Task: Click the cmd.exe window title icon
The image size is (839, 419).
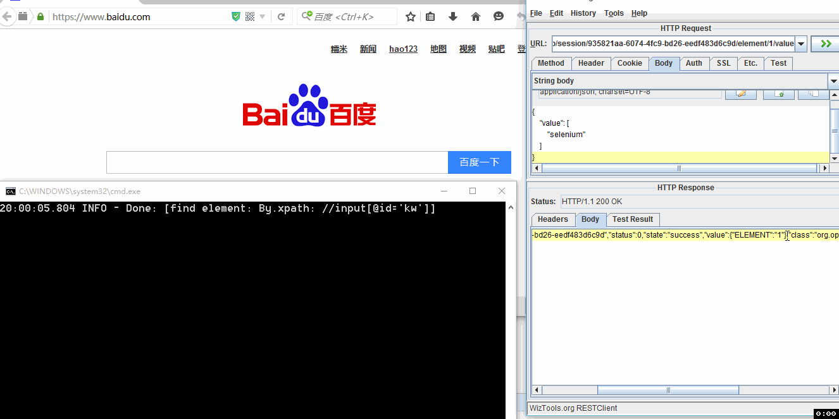Action: (x=10, y=191)
